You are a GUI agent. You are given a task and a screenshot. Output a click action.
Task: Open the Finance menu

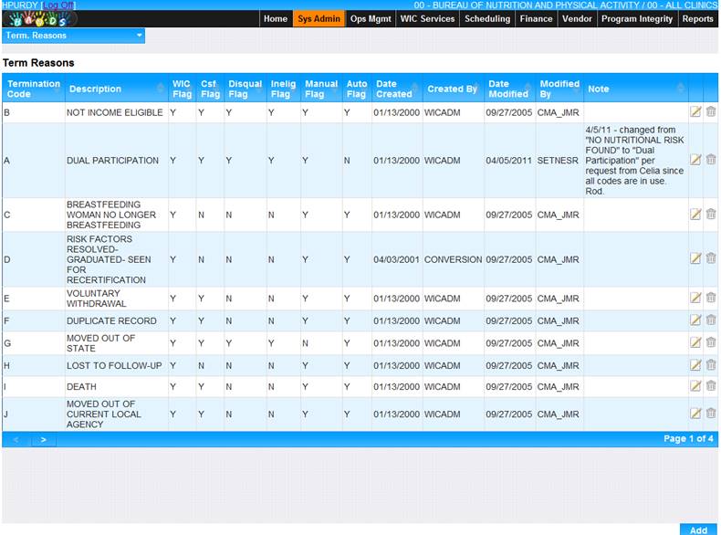pyautogui.click(x=536, y=19)
